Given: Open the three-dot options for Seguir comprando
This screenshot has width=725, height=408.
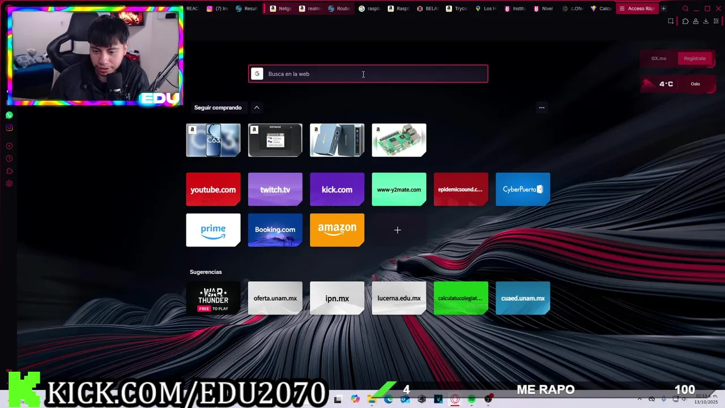Looking at the screenshot, I should (x=541, y=108).
